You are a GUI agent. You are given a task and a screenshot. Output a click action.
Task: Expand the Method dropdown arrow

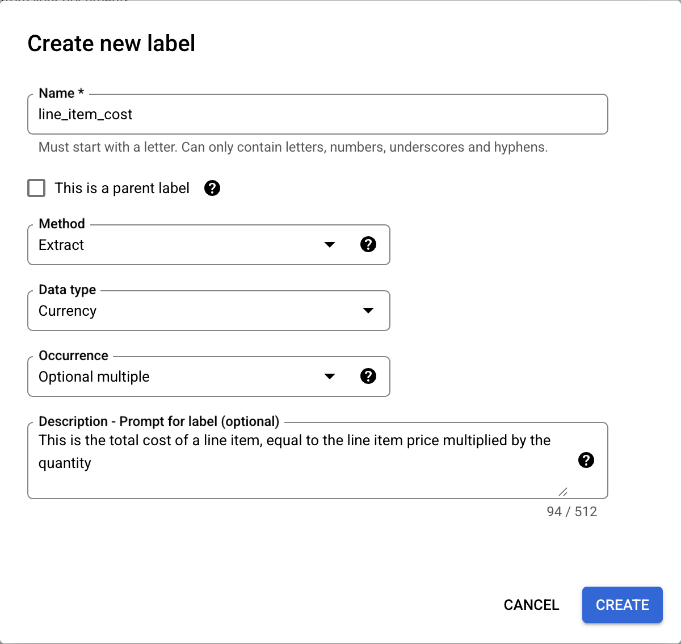click(330, 245)
